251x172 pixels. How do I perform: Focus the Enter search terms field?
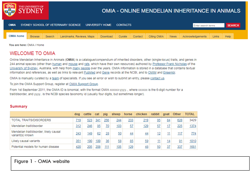(208, 25)
